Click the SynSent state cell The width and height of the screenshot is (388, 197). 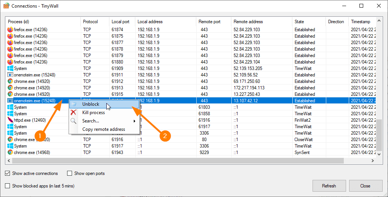[302, 153]
